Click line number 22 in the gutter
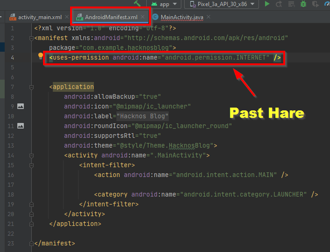This screenshot has width=330, height=252. click(11, 234)
